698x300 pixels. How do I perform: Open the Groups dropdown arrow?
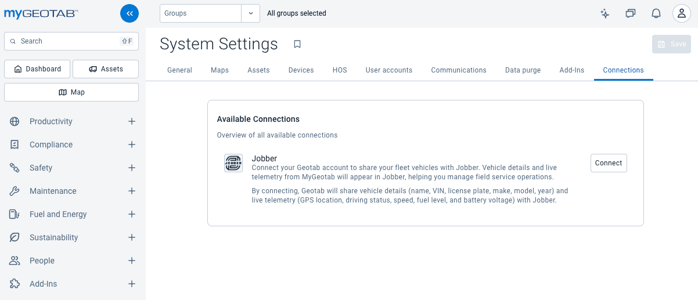(250, 13)
